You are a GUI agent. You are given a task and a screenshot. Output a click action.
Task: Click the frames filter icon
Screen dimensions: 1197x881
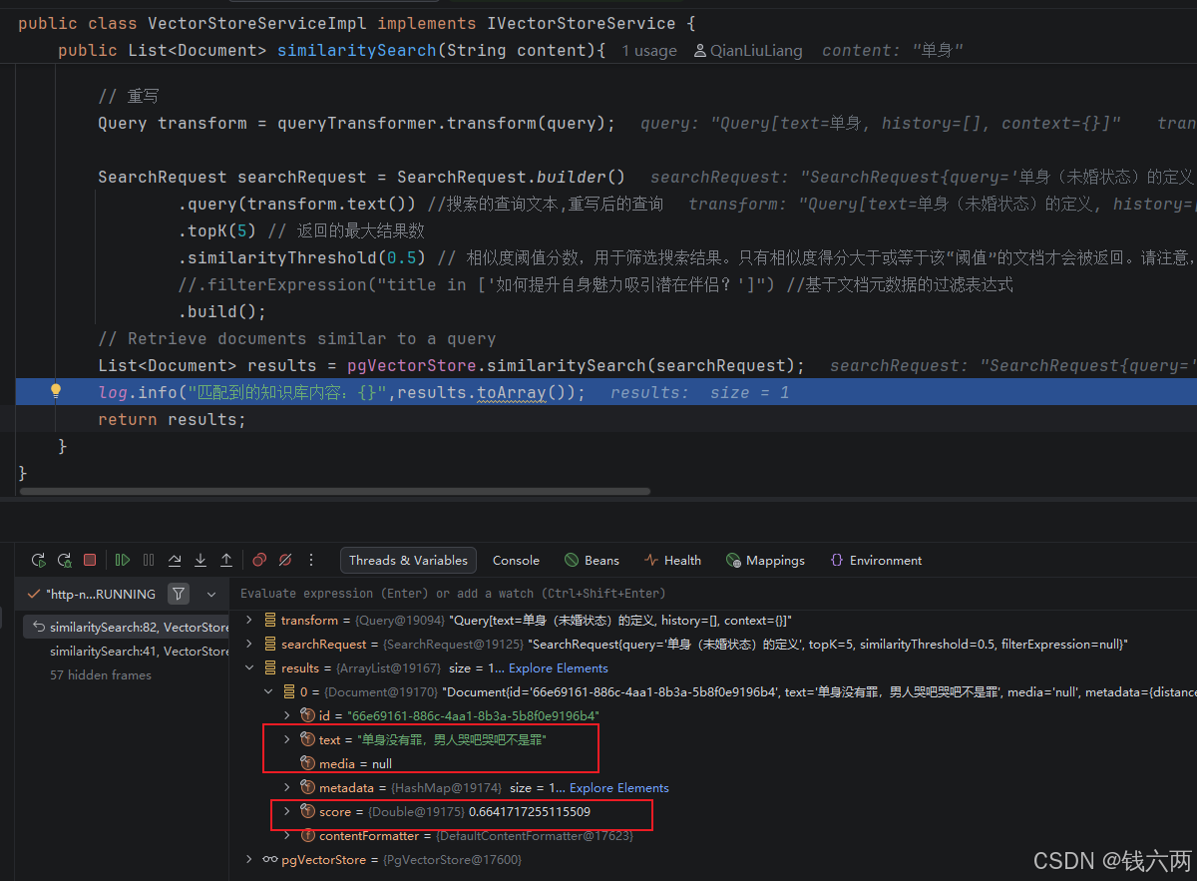[x=178, y=594]
